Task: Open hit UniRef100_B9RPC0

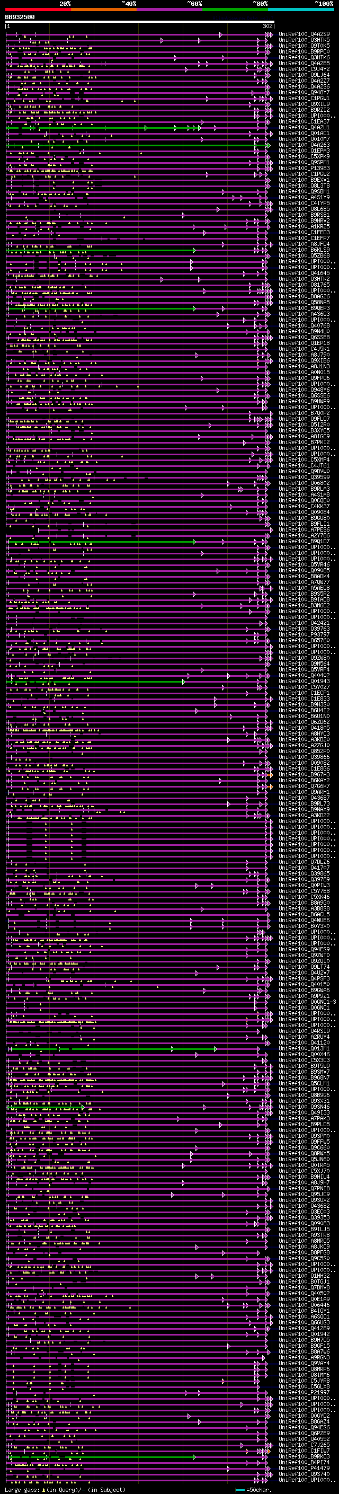Action: [304, 51]
